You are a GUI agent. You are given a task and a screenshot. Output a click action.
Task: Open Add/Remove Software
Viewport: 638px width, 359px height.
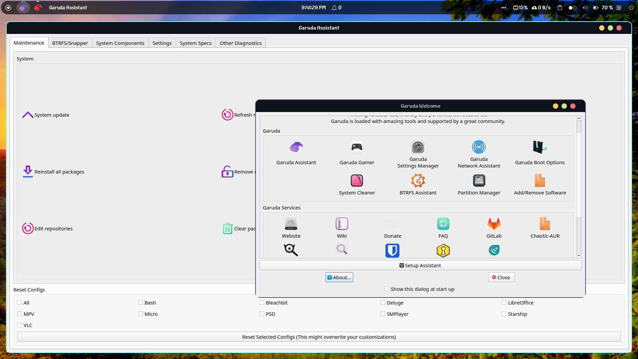[540, 183]
